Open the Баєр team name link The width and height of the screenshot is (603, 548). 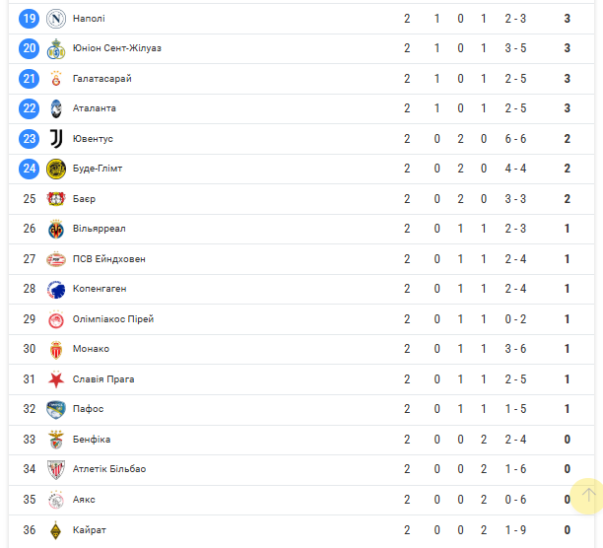(x=85, y=199)
